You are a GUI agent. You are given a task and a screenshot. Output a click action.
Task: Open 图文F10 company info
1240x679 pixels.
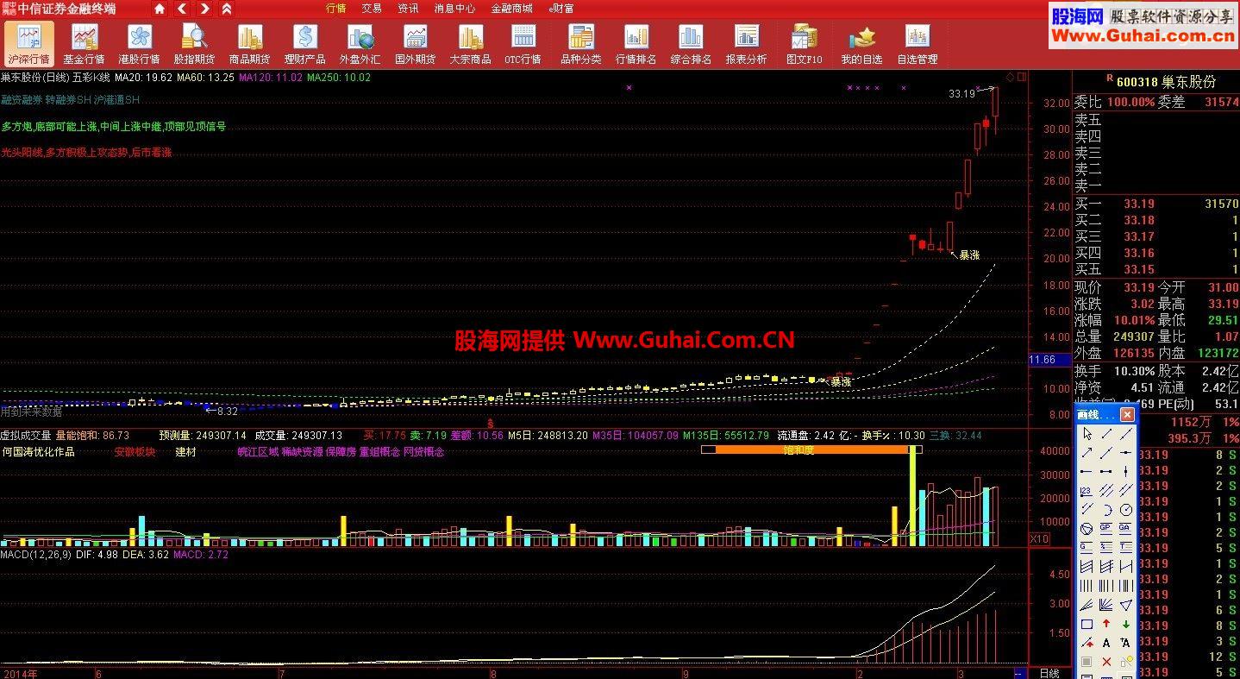[804, 44]
